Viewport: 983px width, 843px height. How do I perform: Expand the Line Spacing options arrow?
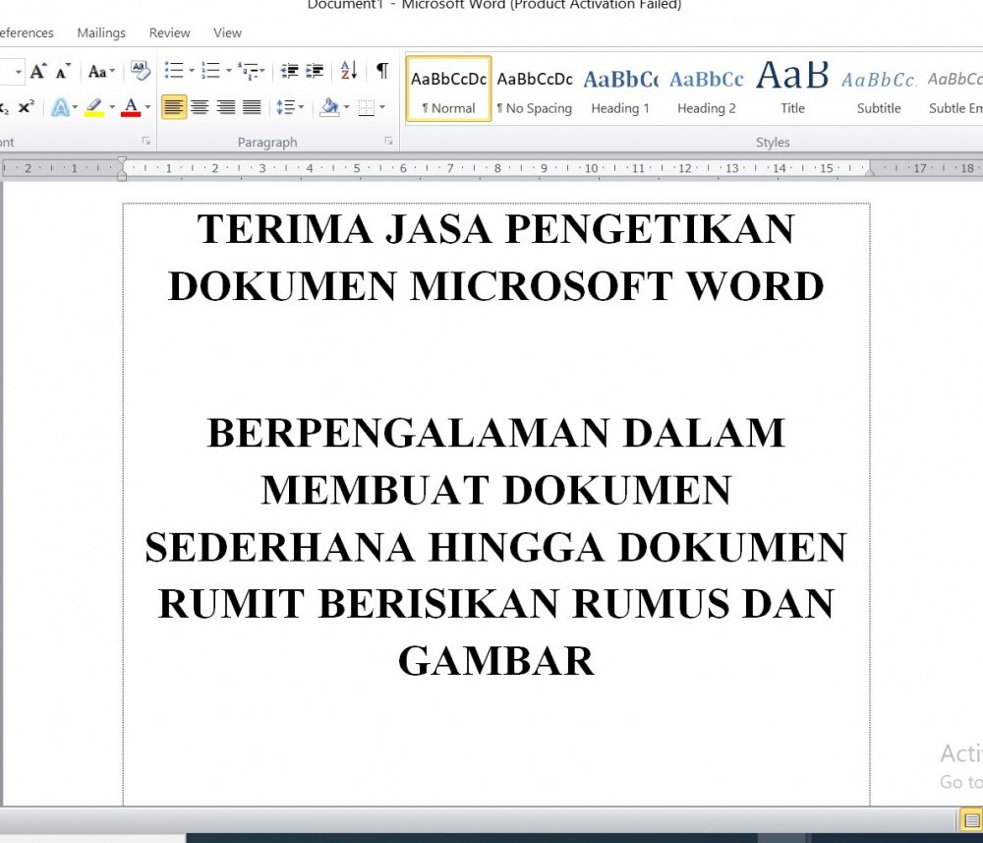(x=301, y=107)
